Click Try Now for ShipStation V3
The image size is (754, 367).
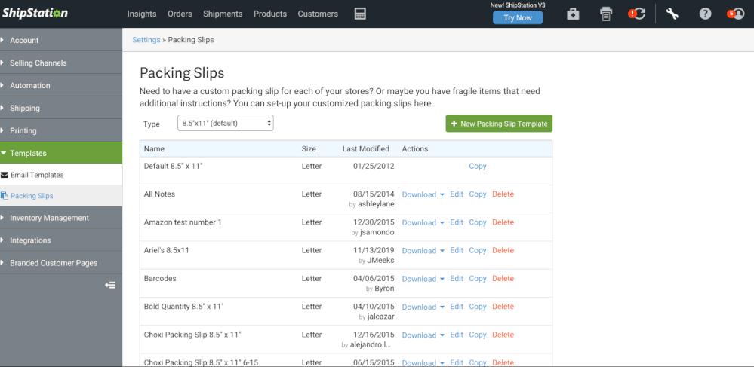(518, 18)
